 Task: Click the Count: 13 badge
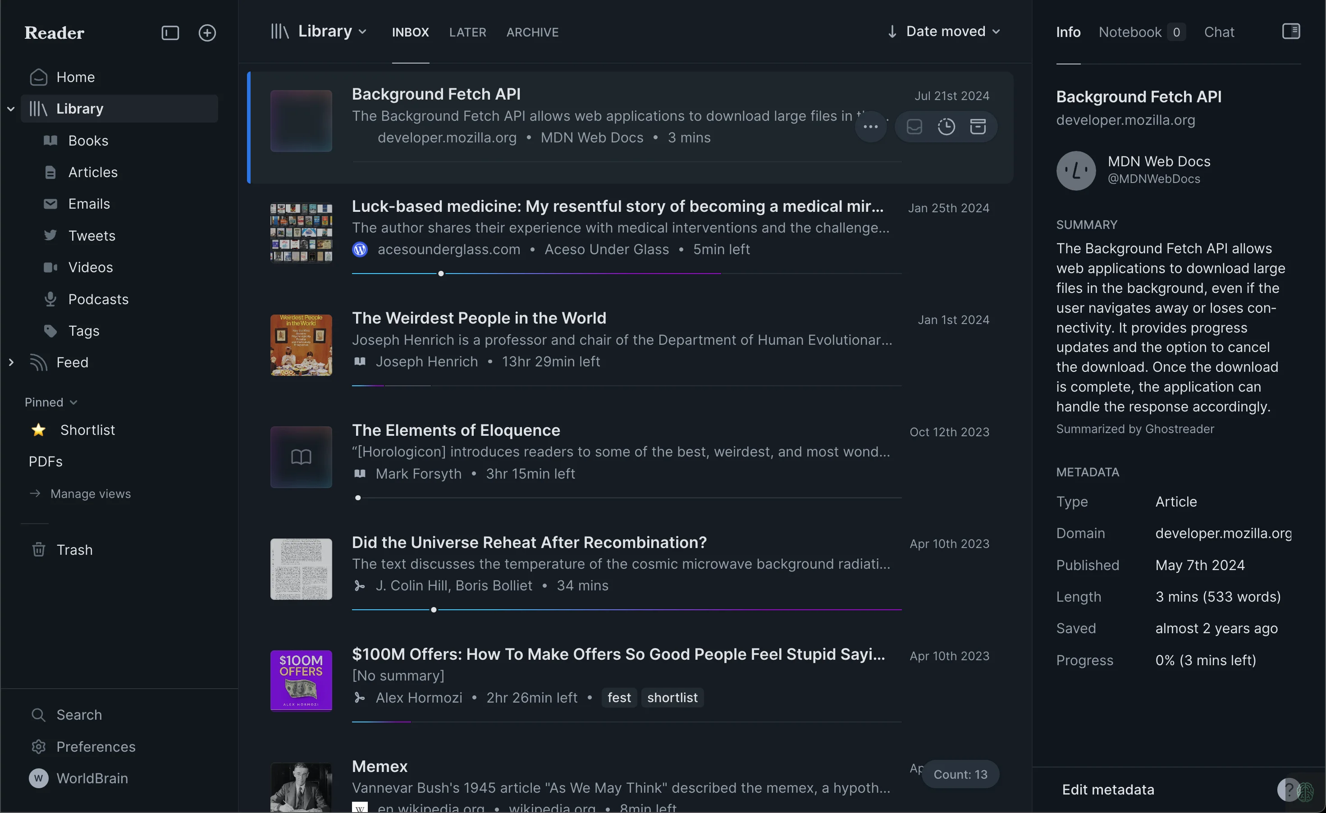coord(960,774)
